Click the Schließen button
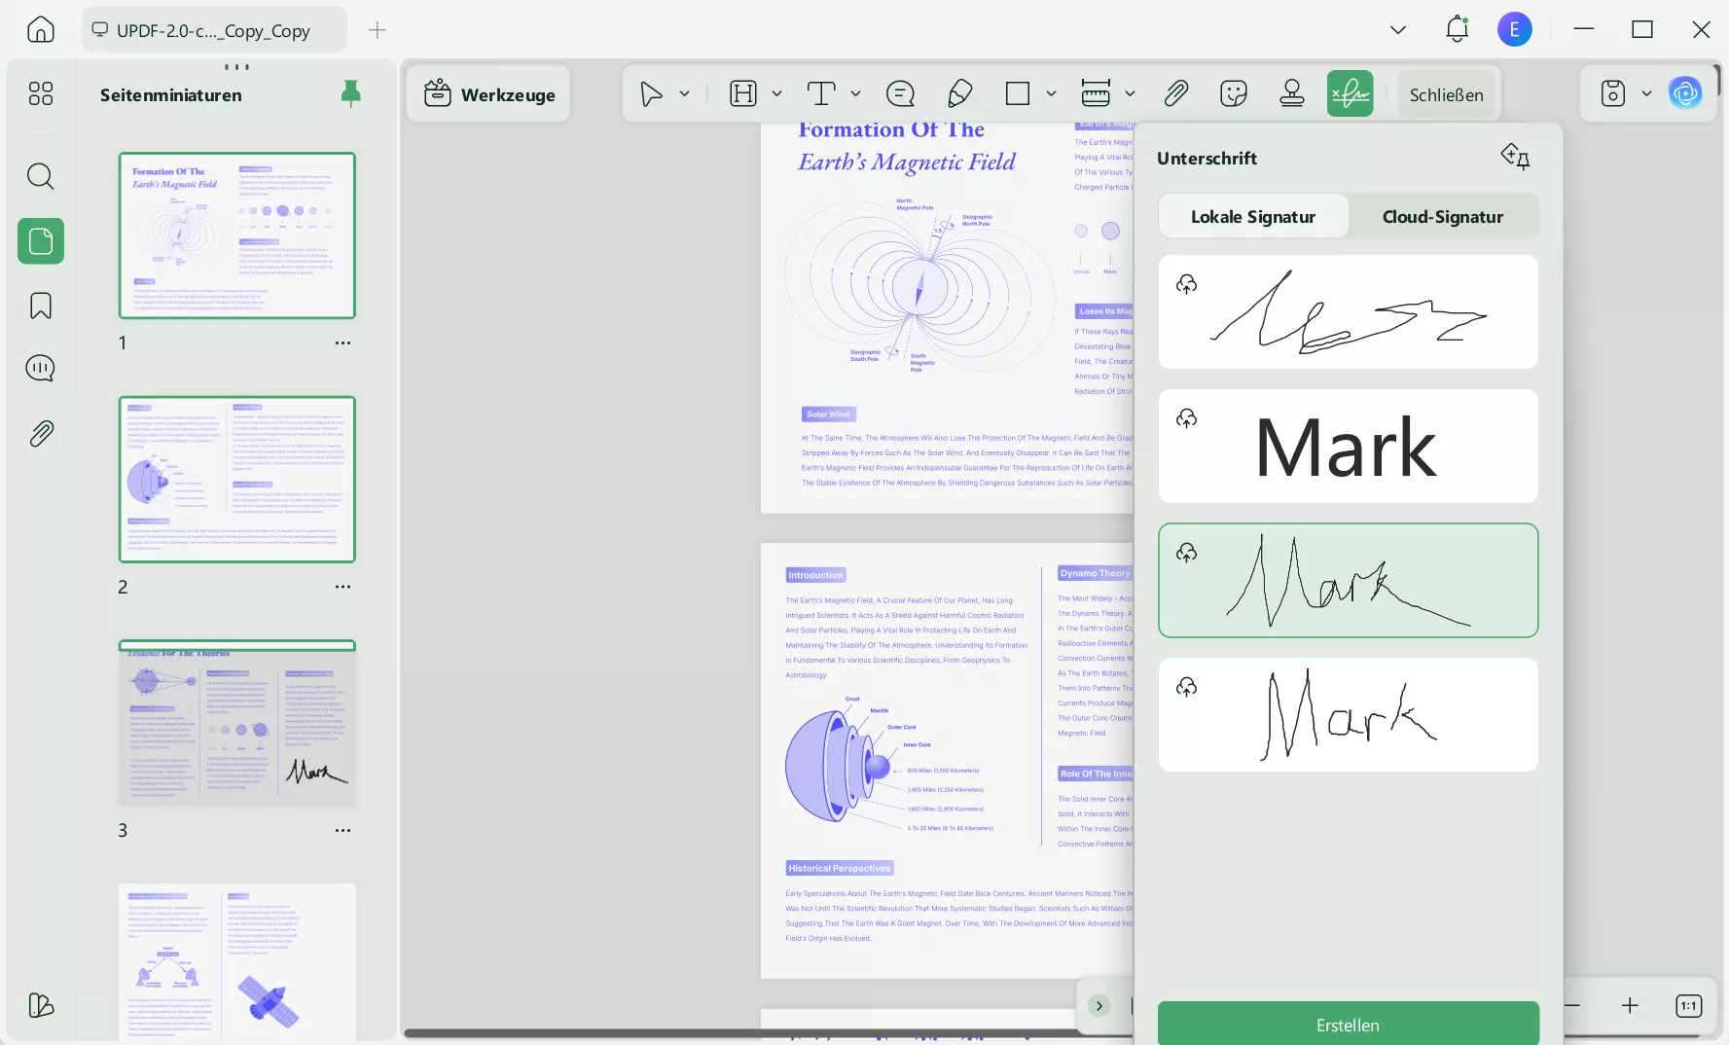 pos(1446,94)
